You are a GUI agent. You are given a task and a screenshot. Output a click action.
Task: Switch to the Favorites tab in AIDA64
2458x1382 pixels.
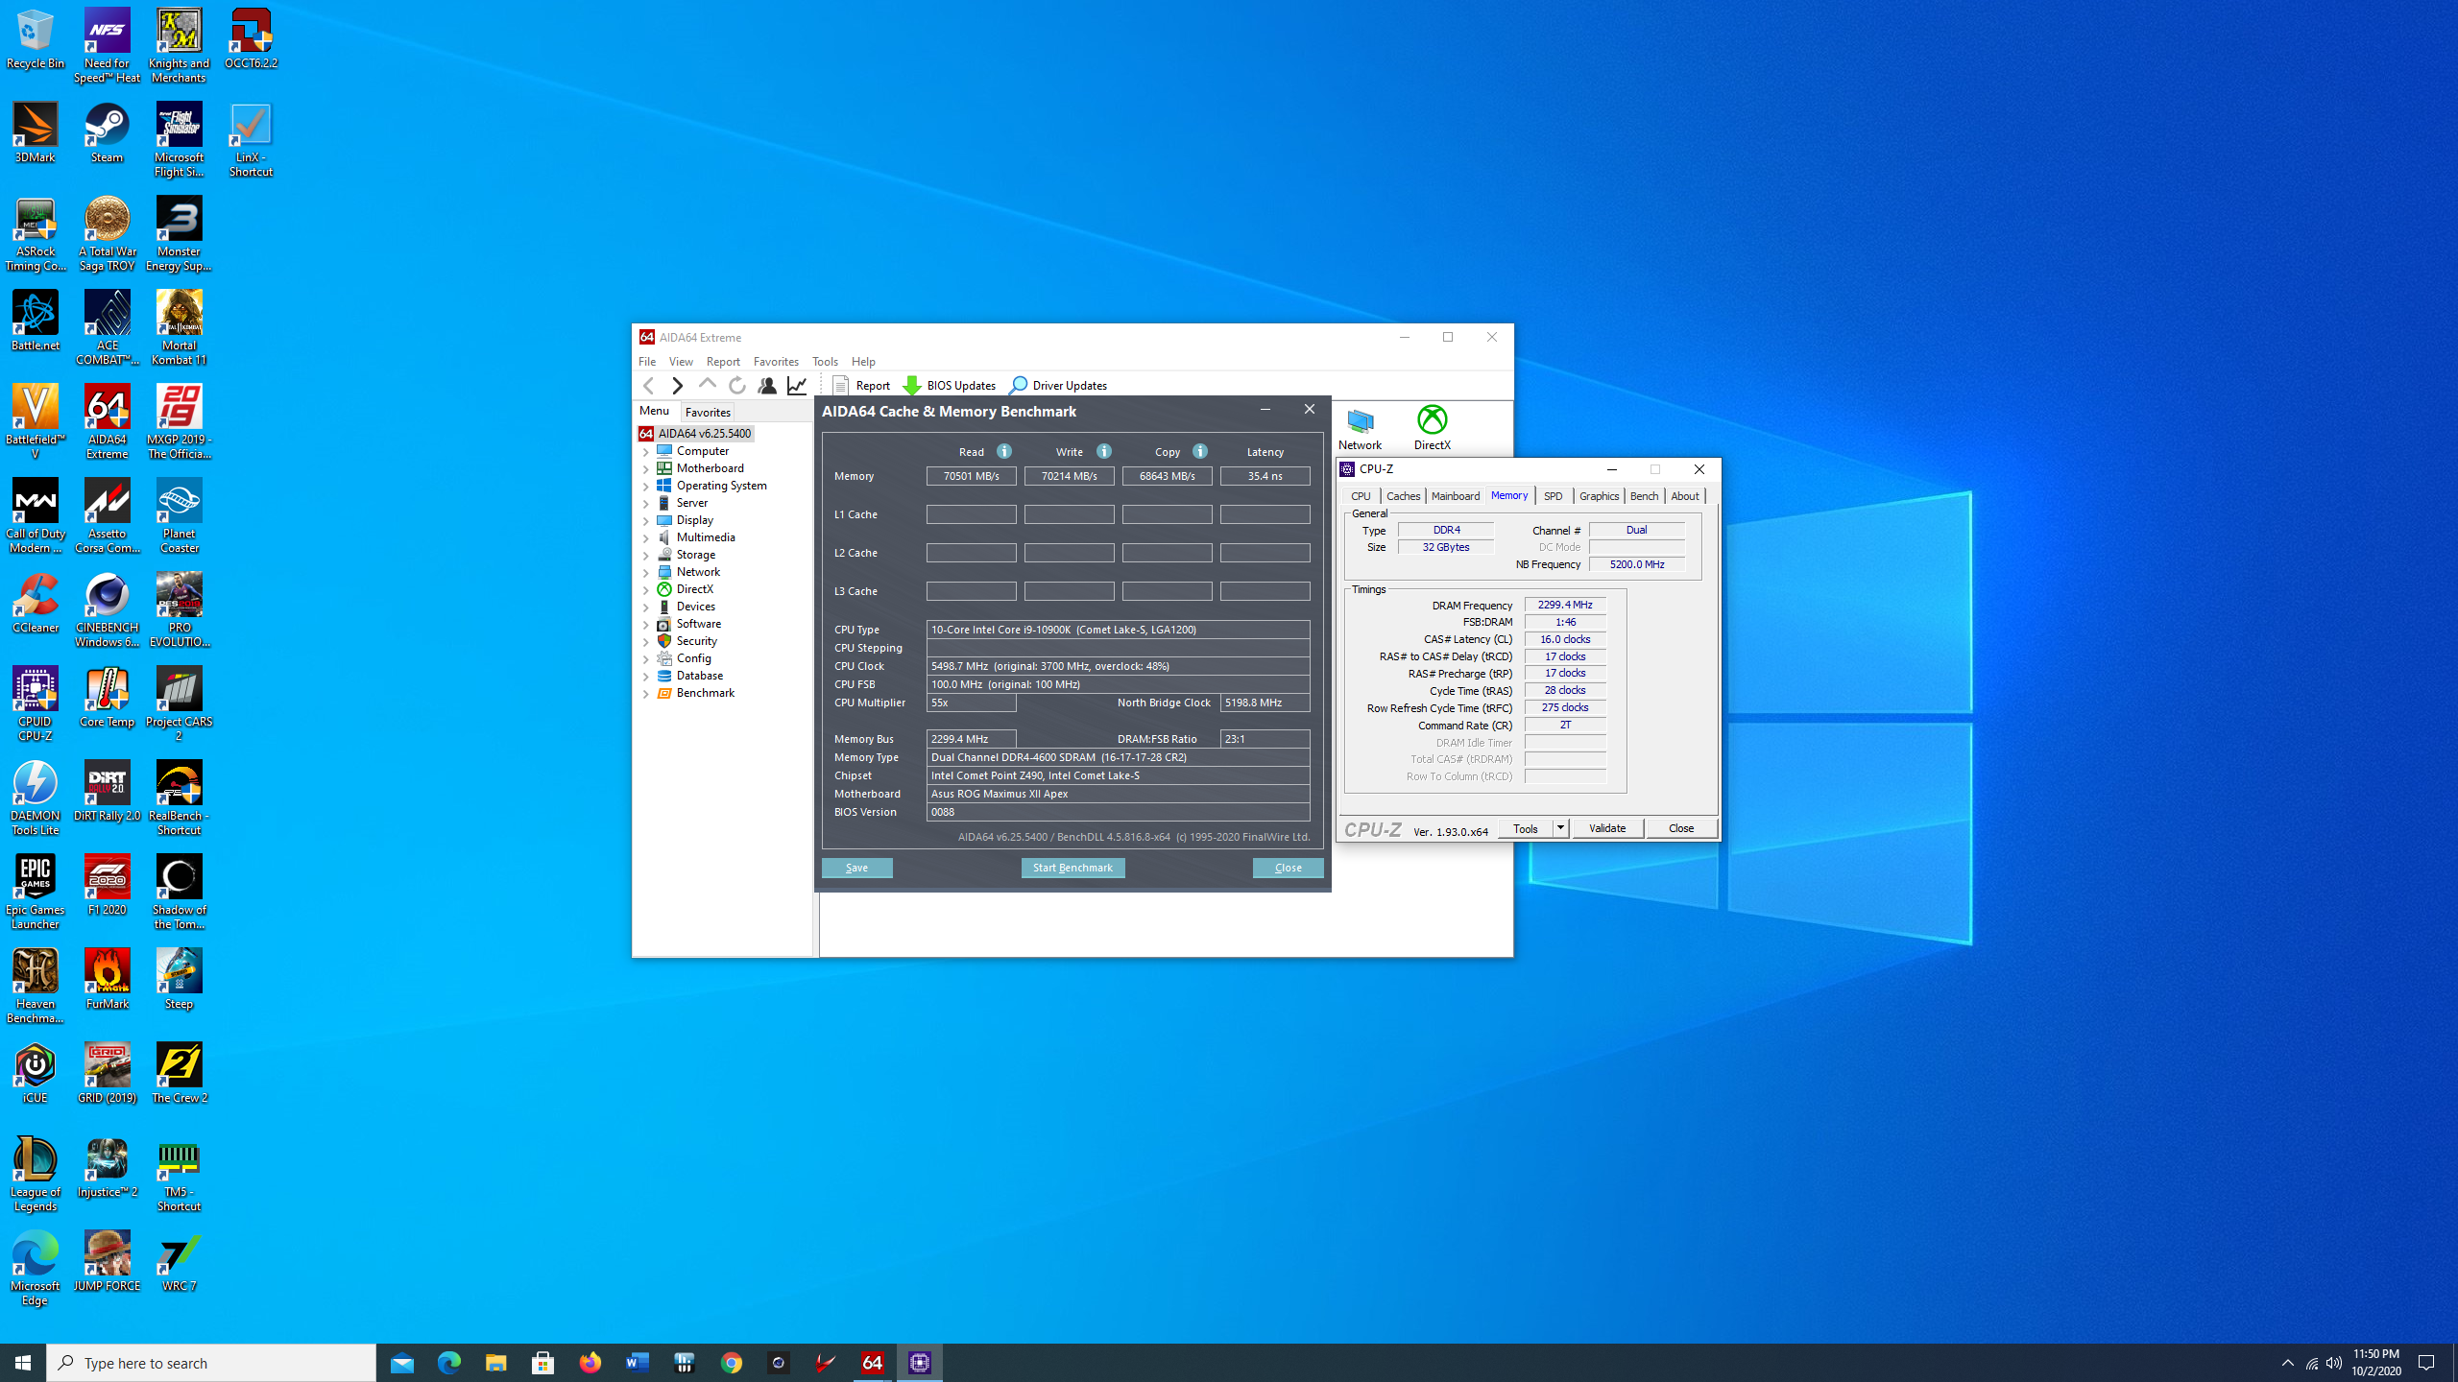pyautogui.click(x=708, y=412)
